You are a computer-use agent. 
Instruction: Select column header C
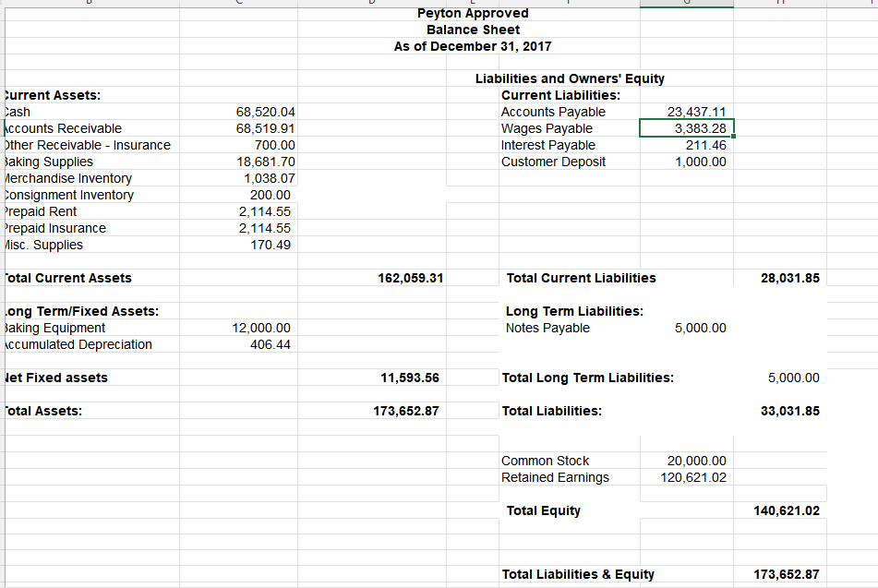pos(238,3)
